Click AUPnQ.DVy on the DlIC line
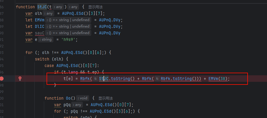The height and width of the screenshot is (118, 267). tap(110, 27)
